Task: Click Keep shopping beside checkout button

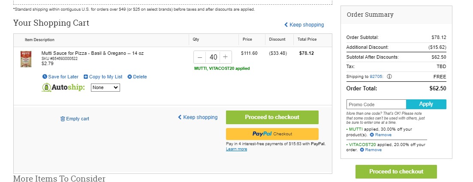Action: [198, 117]
